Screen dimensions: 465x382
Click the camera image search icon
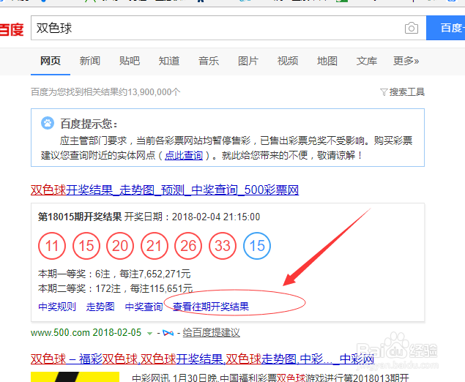tap(412, 28)
